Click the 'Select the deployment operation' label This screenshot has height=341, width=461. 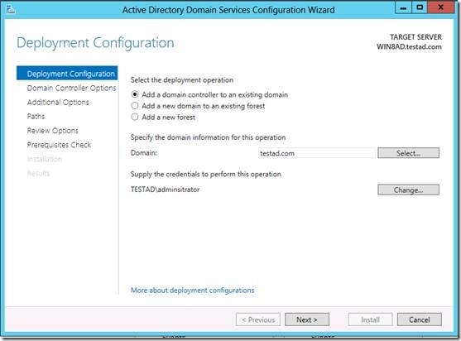182,80
